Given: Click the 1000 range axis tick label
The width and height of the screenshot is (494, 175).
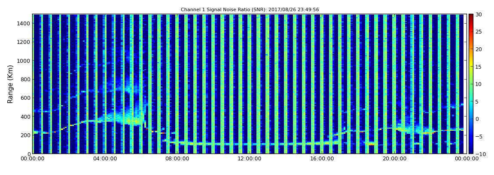Looking at the screenshot, I should point(24,61).
